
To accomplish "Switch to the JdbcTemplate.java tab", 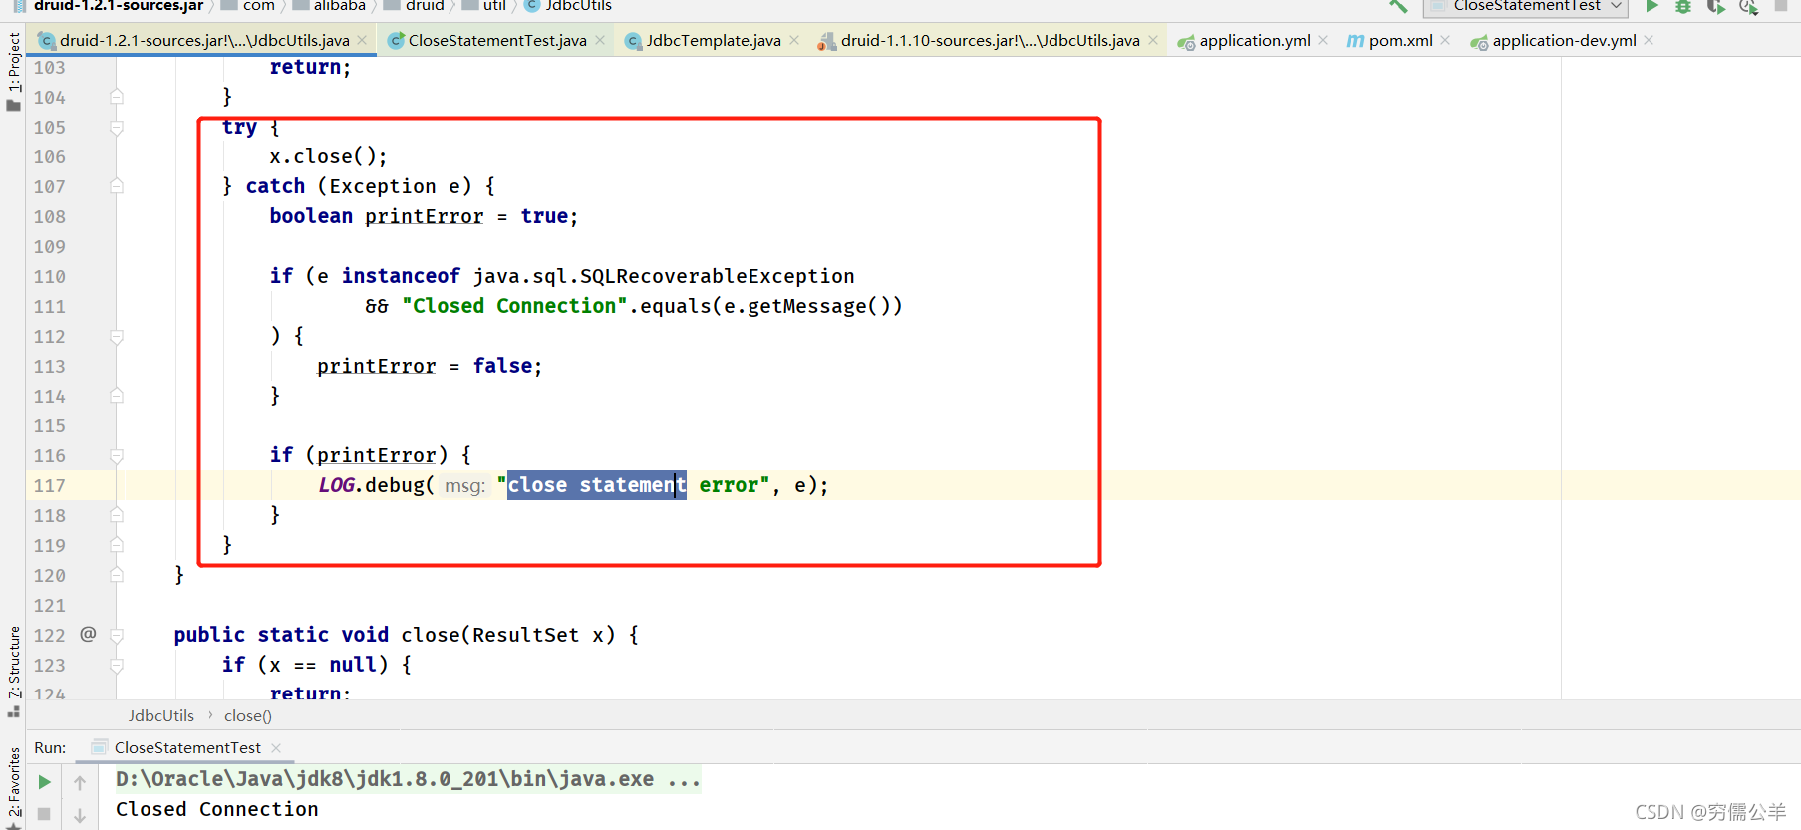I will (713, 40).
